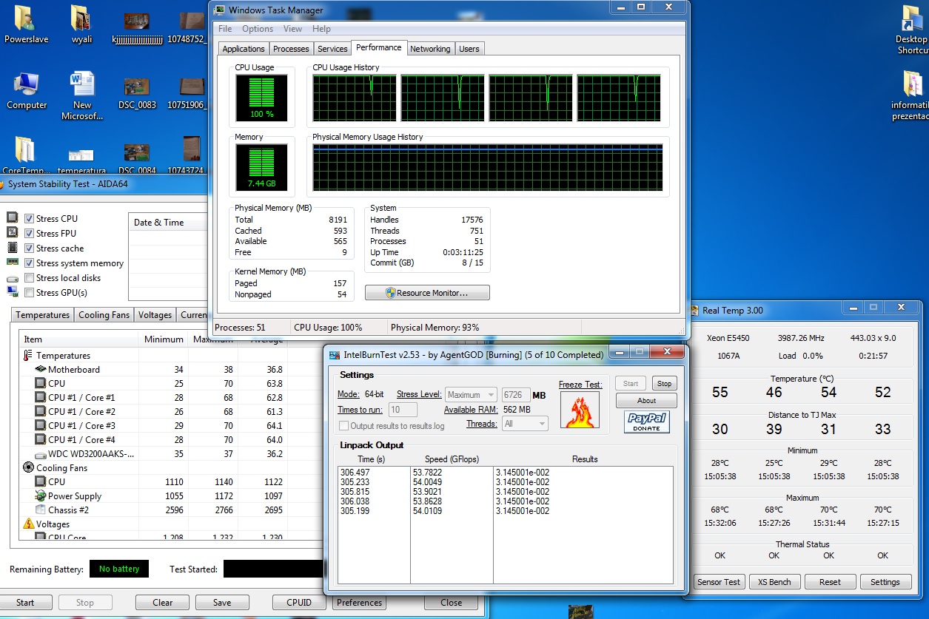Screen dimensions: 929x619
Task: Select the Chassis #2 fan icon
Action: [x=41, y=510]
